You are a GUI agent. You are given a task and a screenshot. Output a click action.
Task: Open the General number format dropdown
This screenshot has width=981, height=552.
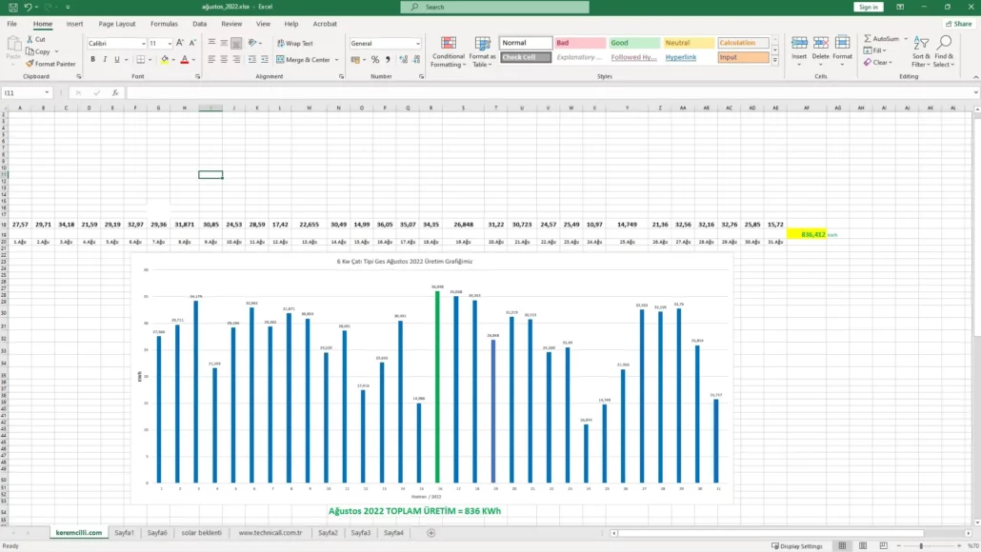[418, 44]
